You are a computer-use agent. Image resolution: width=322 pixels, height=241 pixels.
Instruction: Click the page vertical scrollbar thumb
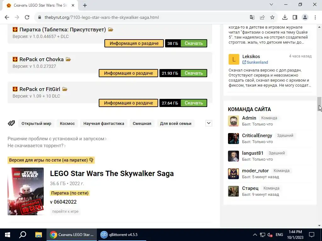pyautogui.click(x=319, y=104)
